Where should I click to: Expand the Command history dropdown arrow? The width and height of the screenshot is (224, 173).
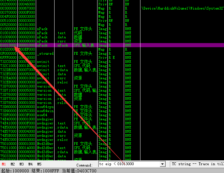point(163,164)
